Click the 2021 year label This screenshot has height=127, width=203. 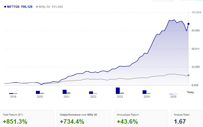67,97
